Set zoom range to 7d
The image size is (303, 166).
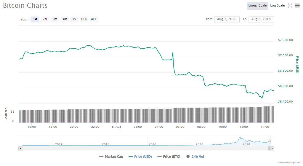tap(45, 19)
